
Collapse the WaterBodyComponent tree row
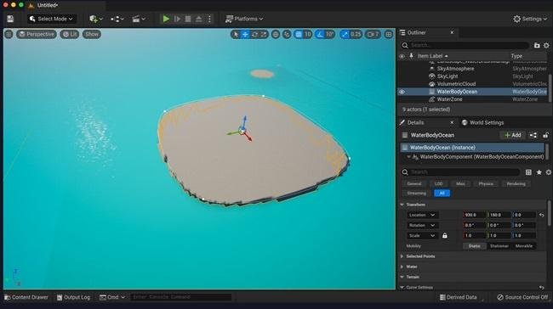[x=409, y=156]
